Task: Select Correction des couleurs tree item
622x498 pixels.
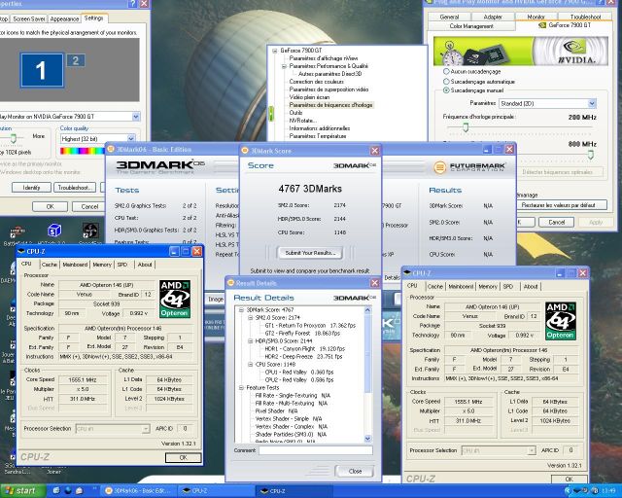Action: [316, 82]
